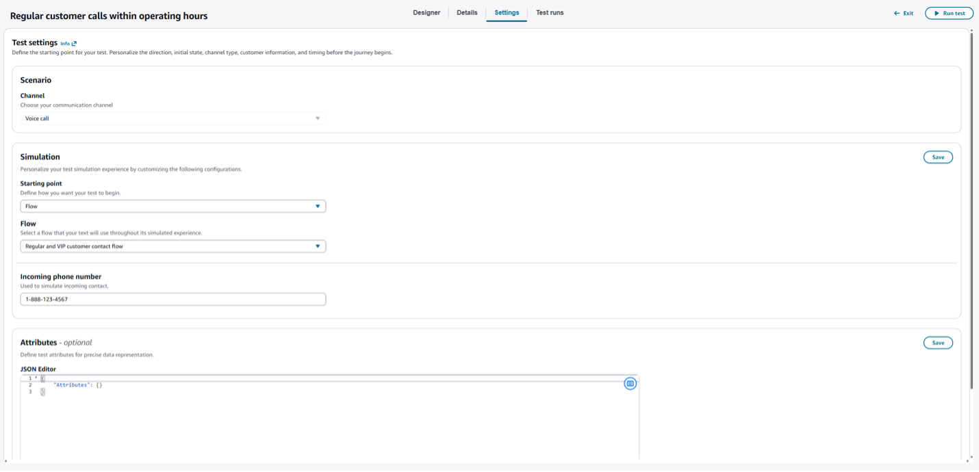The width and height of the screenshot is (979, 472).
Task: Click the round icon in JSON Editor corner
Action: [630, 384]
